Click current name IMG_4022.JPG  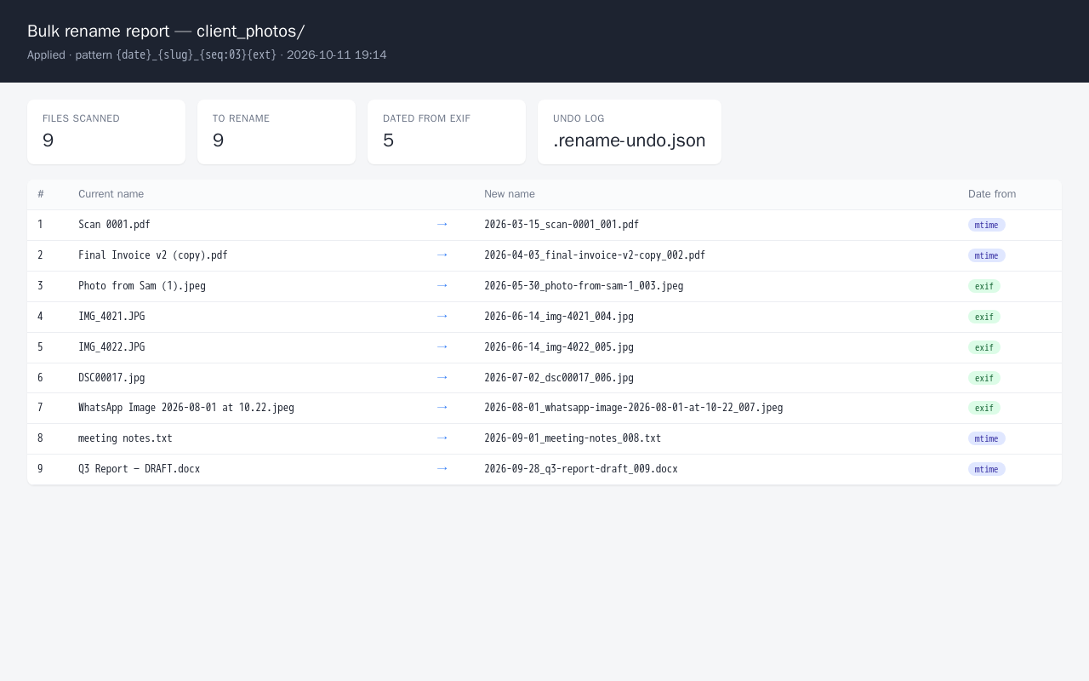pos(111,347)
